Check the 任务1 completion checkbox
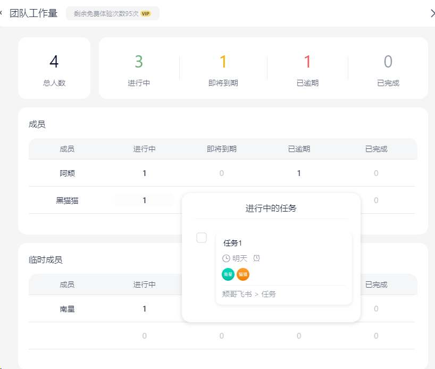The height and width of the screenshot is (369, 435). tap(202, 238)
